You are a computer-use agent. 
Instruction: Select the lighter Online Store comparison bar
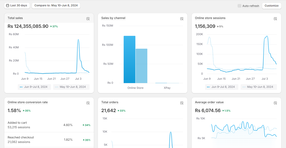(x=141, y=66)
